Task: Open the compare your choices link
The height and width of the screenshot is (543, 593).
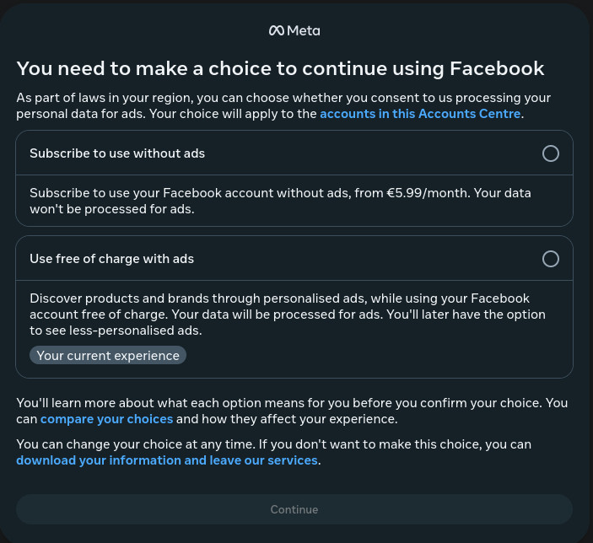Action: (106, 419)
